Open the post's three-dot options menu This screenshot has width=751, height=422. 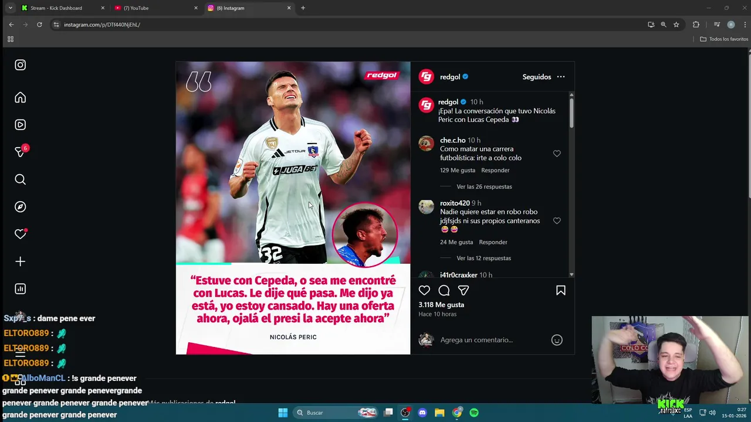[x=561, y=77]
